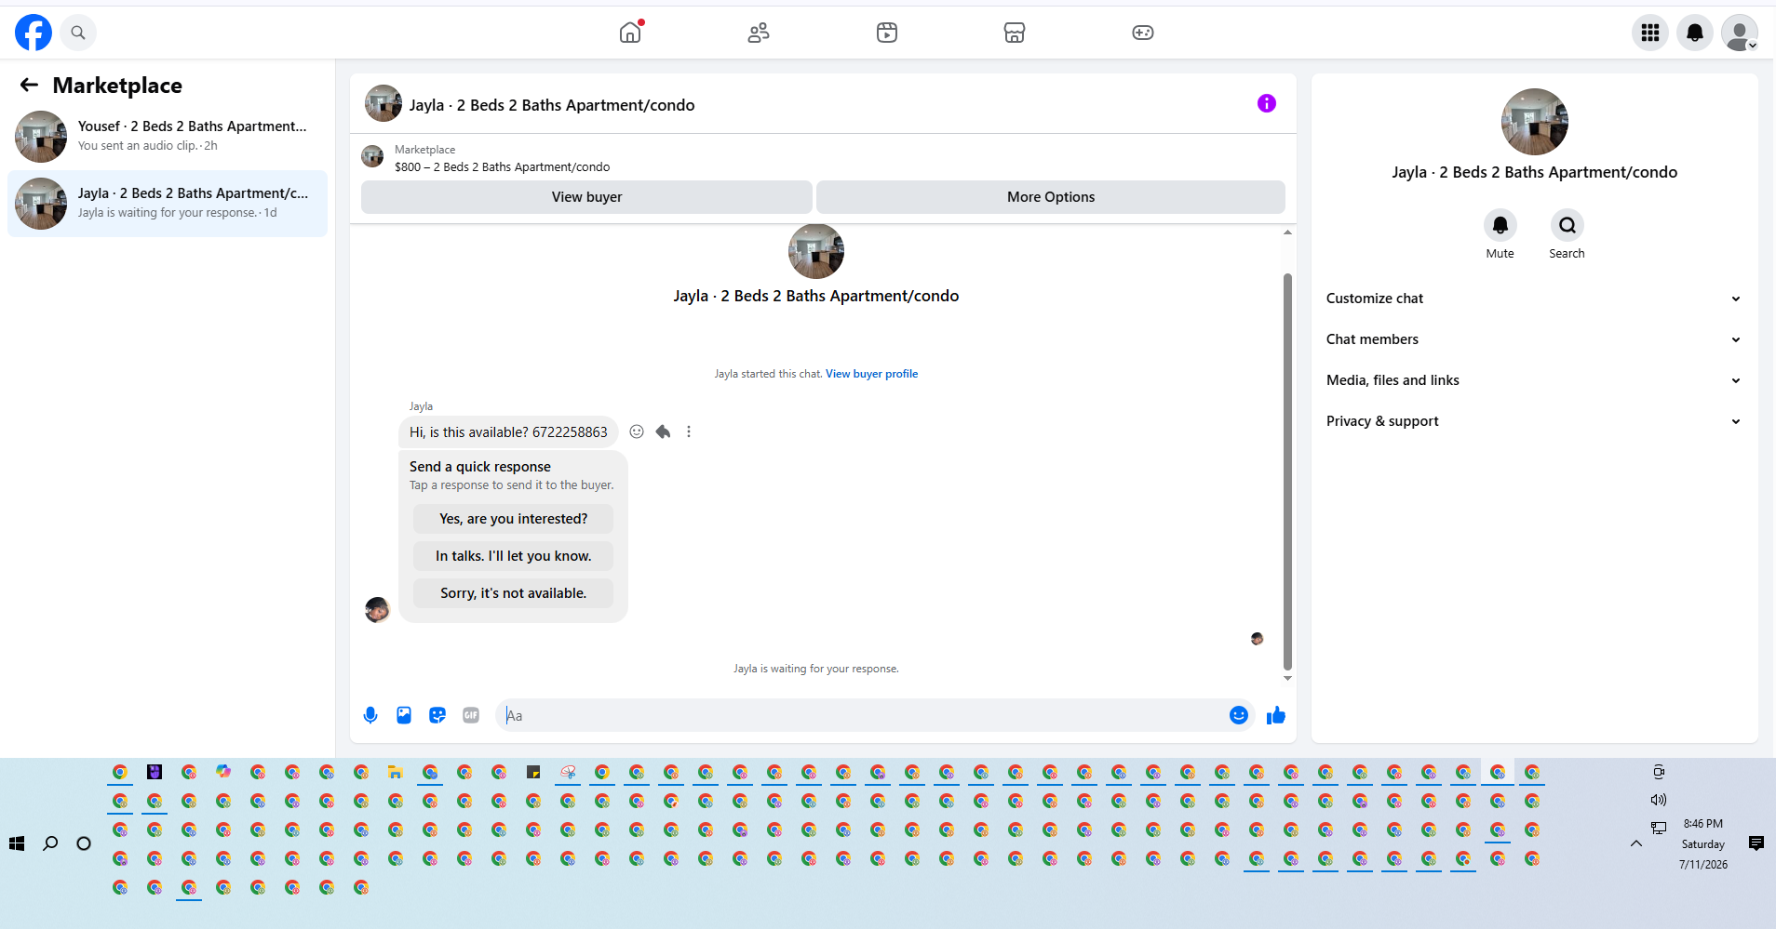Send quick response 'In talks. I'll let you know.'
Viewport: 1776px width, 929px height.
pyautogui.click(x=514, y=556)
